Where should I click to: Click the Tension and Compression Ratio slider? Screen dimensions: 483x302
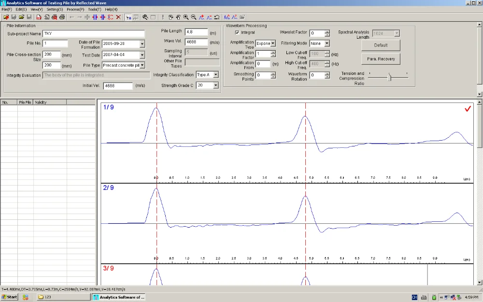tap(389, 77)
